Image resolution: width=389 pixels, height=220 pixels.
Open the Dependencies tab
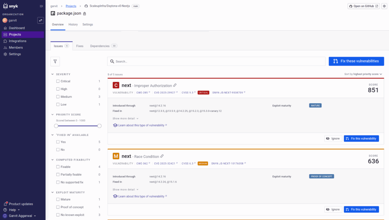[x=103, y=46]
